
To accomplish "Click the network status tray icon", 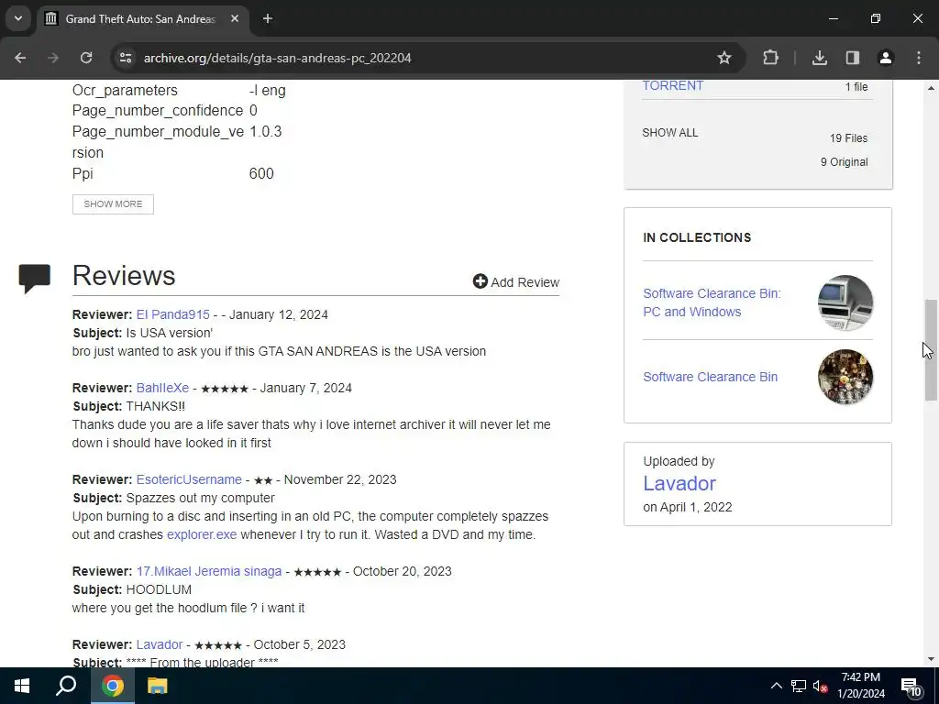I will click(799, 686).
